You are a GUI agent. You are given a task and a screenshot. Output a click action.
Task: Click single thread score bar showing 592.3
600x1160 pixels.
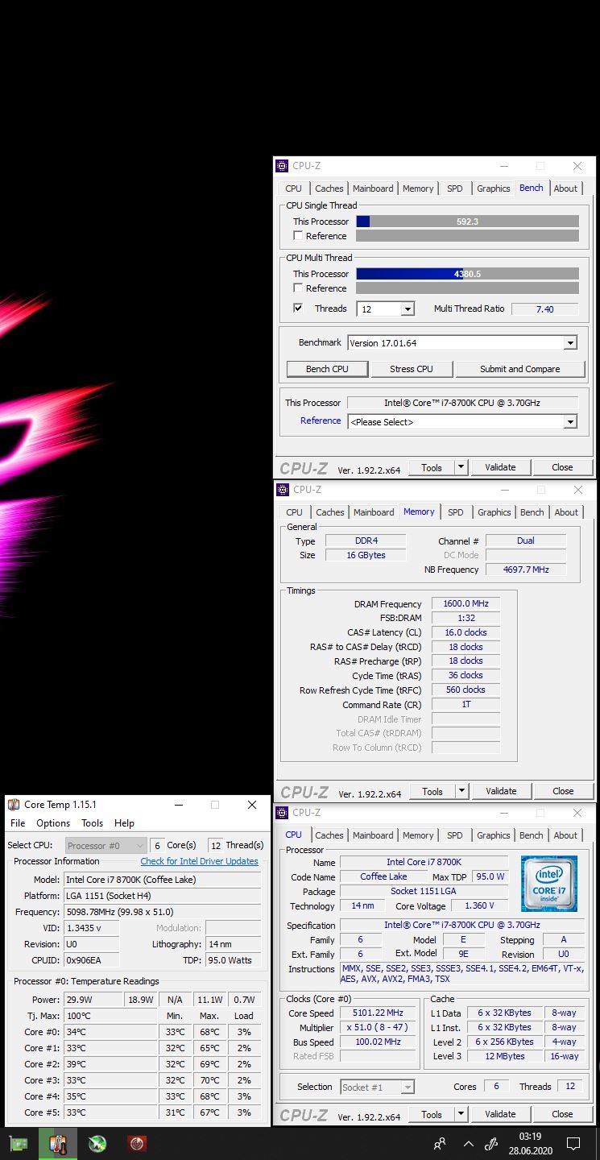[x=467, y=222]
